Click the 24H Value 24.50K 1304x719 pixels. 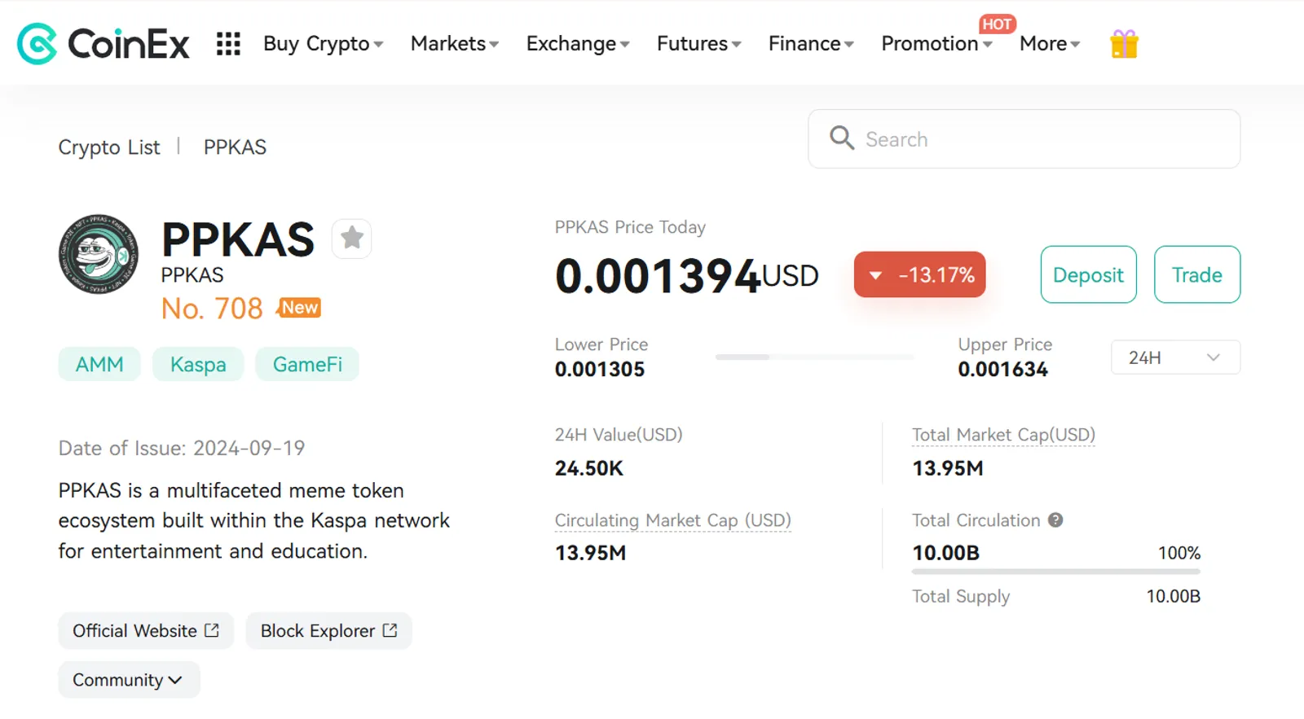point(589,468)
